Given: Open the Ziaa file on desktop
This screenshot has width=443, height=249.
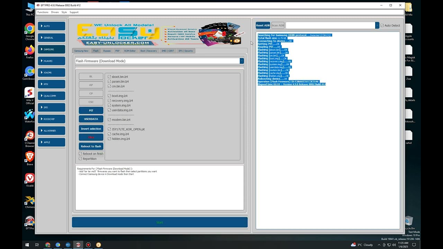Looking at the screenshot, I should coord(409,73).
